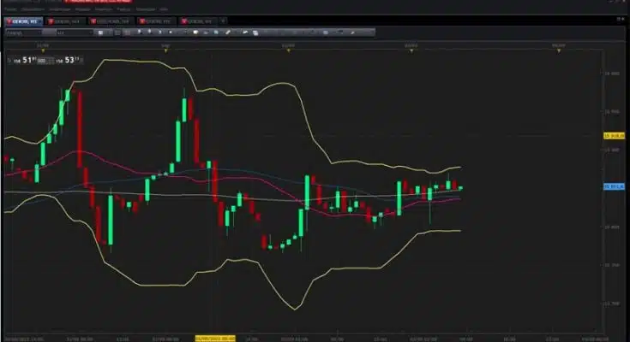
Task: Click the white comment bubble toolbar icon
Action: [x=195, y=32]
